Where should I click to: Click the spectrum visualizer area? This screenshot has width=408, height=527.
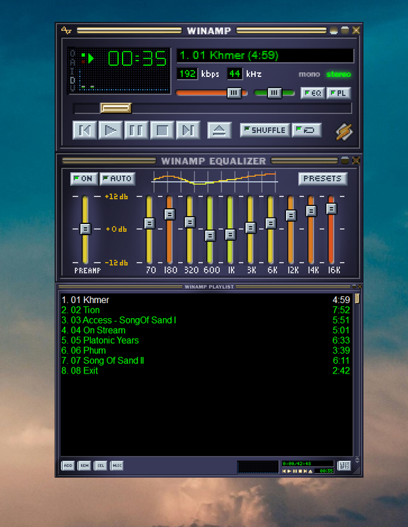124,80
